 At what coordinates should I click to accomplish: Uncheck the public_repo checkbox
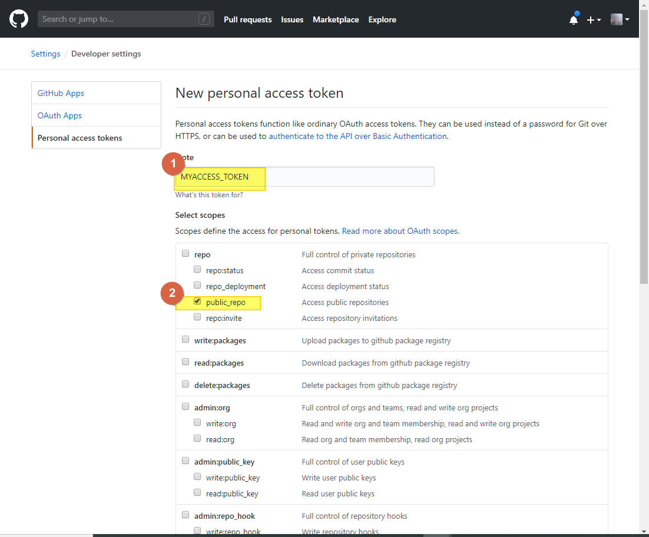(197, 301)
